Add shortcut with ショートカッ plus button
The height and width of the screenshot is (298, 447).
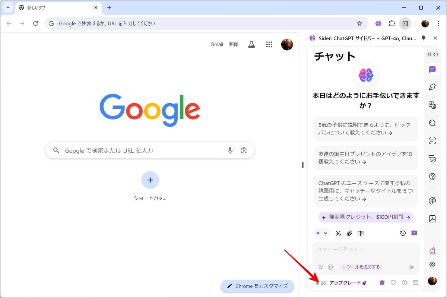[x=150, y=180]
